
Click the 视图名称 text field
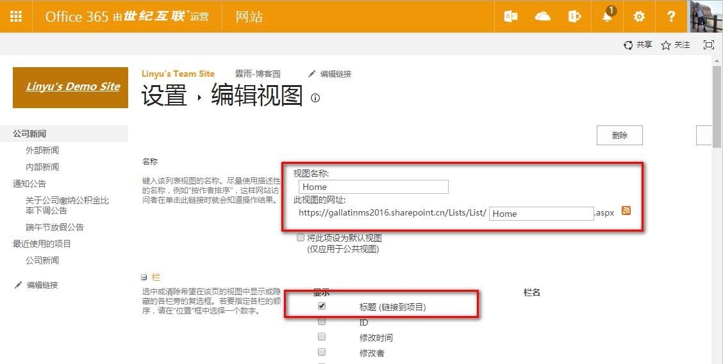tap(373, 187)
